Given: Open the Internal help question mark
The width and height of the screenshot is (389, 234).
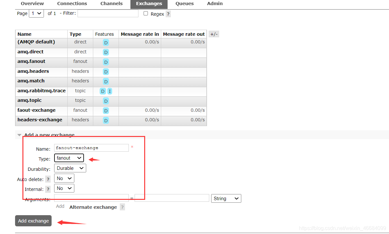Looking at the screenshot, I should [x=48, y=189].
